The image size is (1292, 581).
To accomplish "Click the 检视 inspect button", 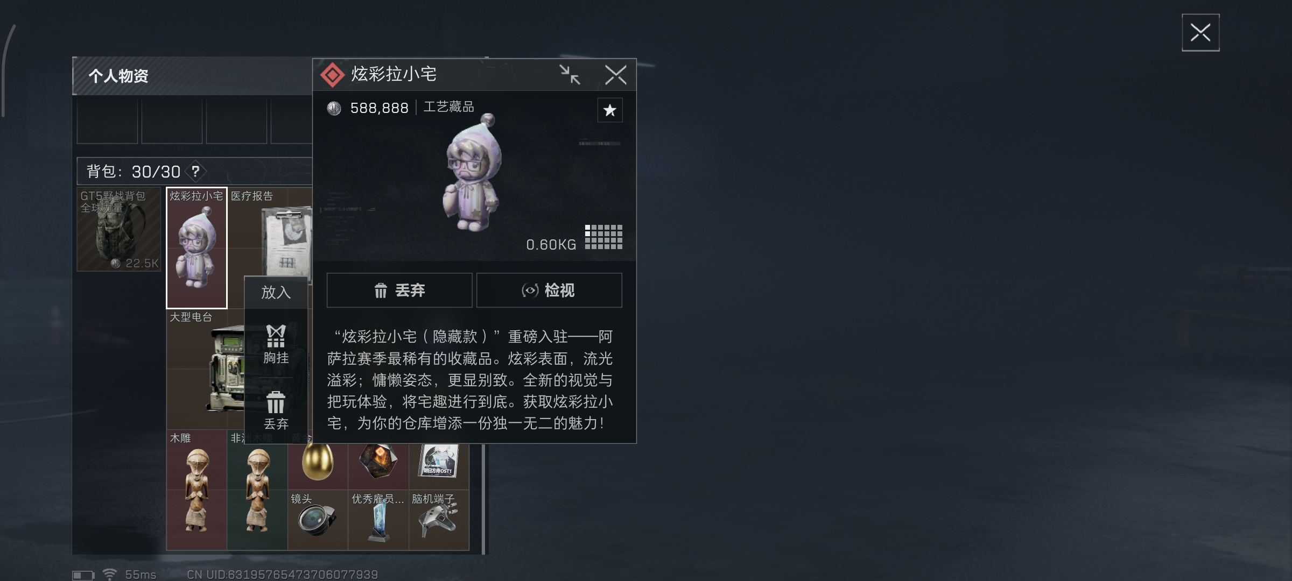I will click(549, 290).
